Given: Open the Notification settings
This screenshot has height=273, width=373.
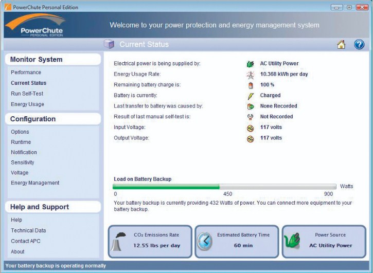Looking at the screenshot, I should [24, 152].
